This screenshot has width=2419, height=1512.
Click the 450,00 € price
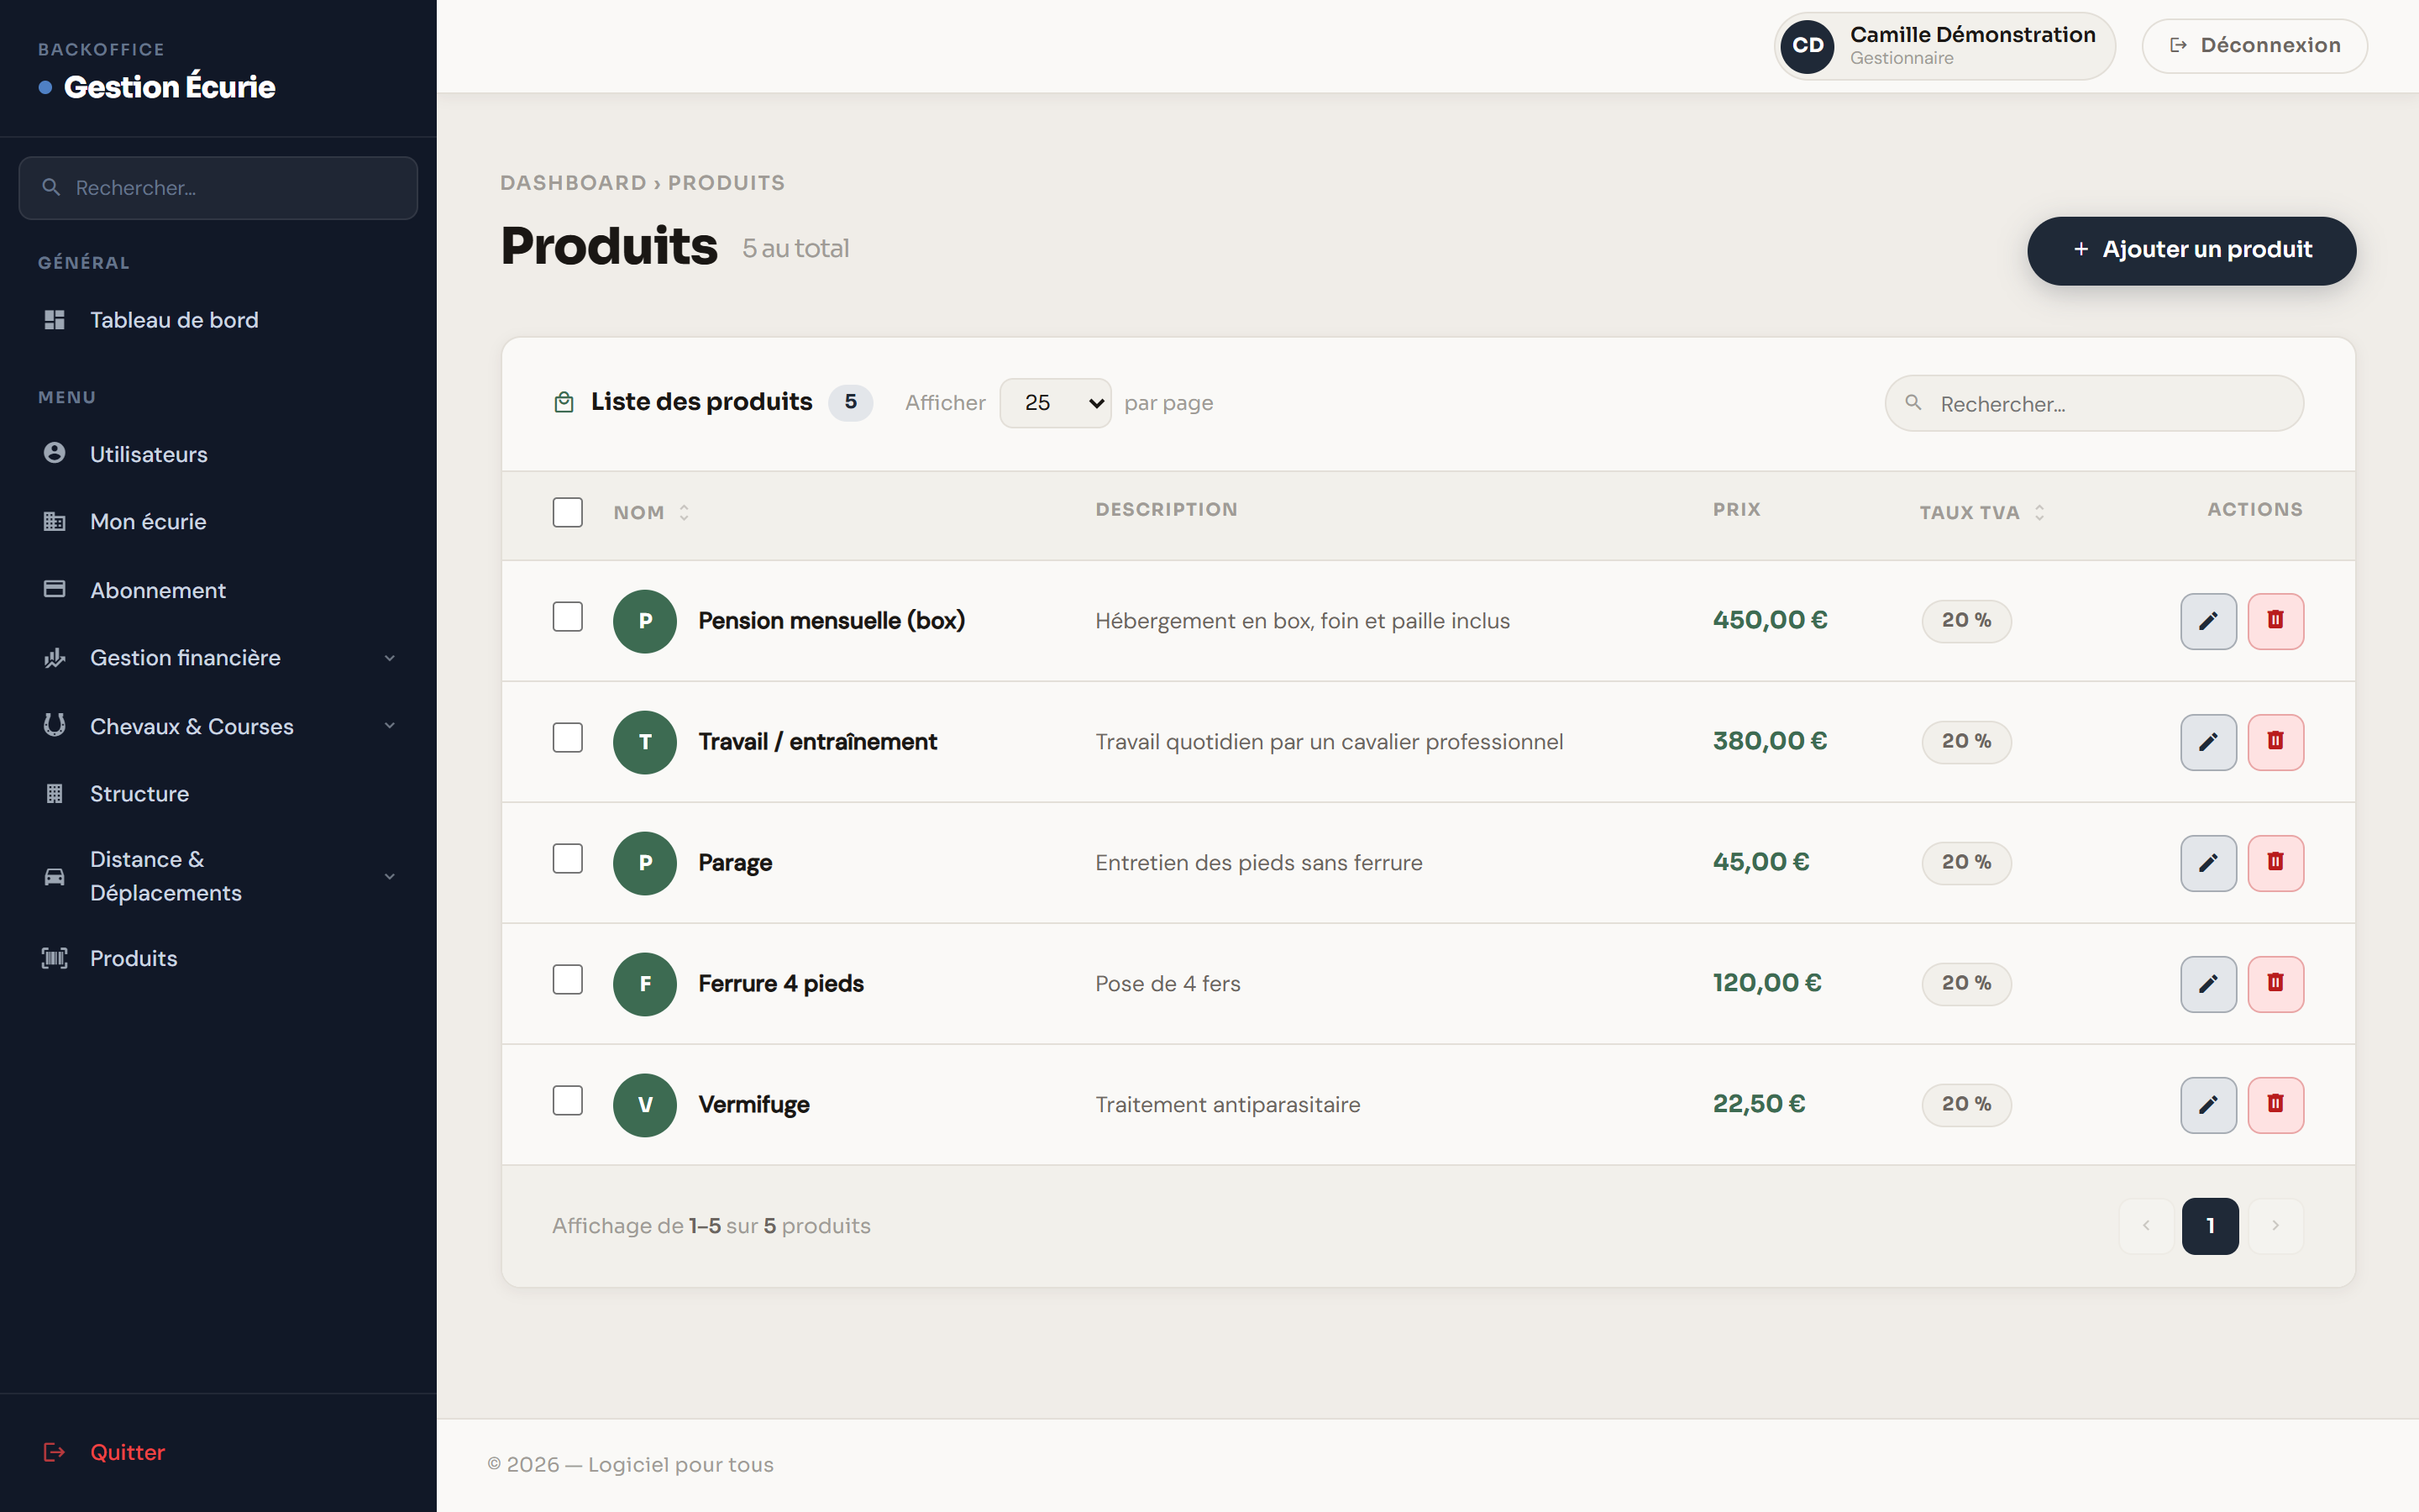pos(1769,620)
